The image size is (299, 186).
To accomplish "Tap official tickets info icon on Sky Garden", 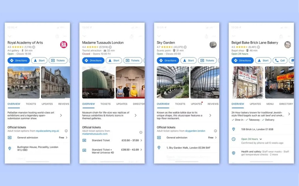I will (216, 131).
